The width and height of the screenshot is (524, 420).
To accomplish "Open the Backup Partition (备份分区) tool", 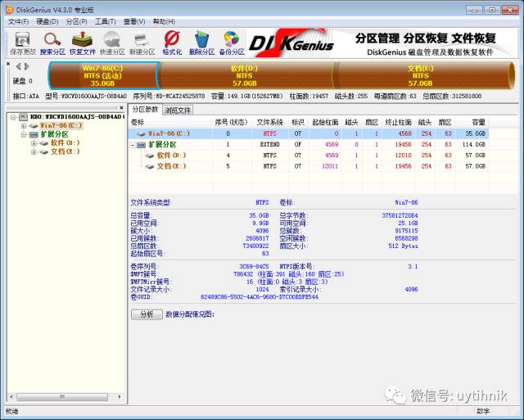I will coord(232,43).
